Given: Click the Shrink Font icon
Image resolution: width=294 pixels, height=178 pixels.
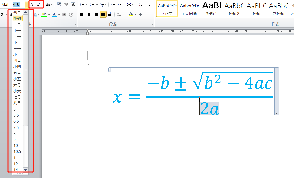Looking at the screenshot, I should coord(39,5).
